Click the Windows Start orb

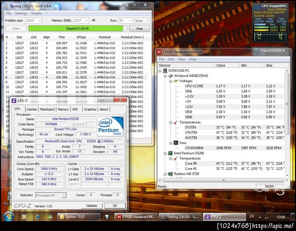pyautogui.click(x=9, y=217)
